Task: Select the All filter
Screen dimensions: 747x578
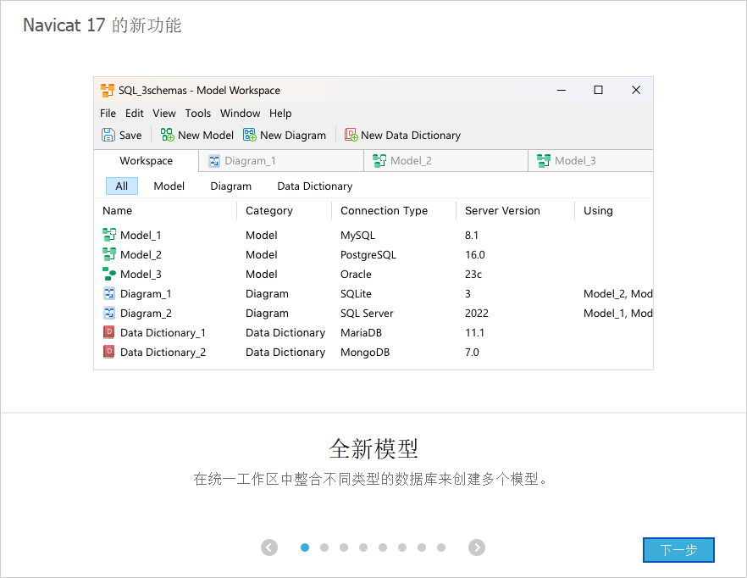Action: pyautogui.click(x=122, y=186)
